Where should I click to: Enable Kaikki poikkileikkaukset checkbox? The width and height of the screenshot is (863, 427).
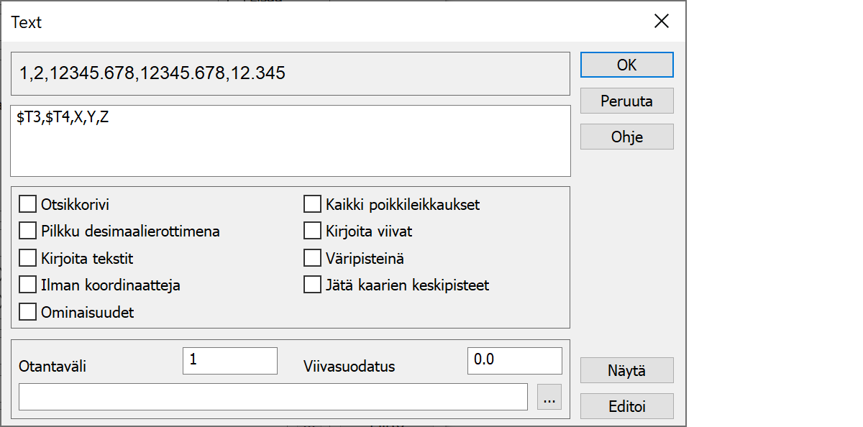[x=312, y=205]
